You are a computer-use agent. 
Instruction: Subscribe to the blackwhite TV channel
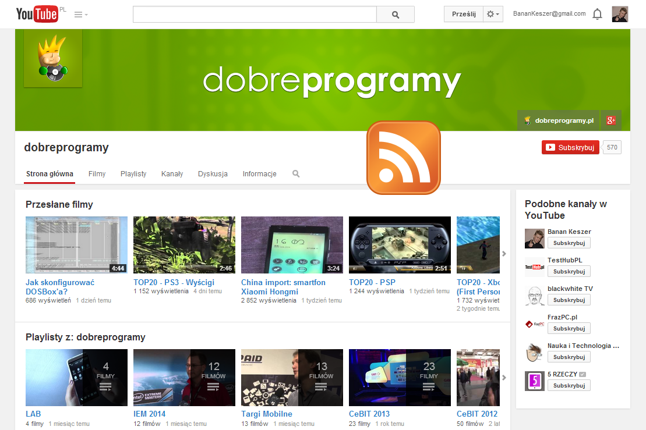click(569, 300)
